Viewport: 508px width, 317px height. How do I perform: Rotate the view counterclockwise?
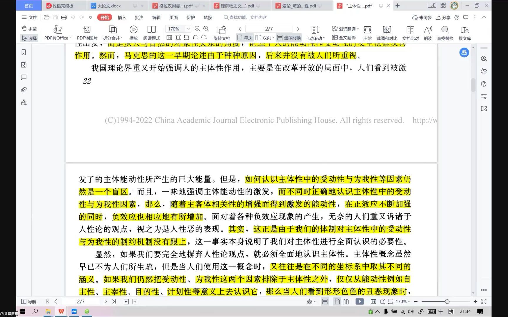(195, 38)
